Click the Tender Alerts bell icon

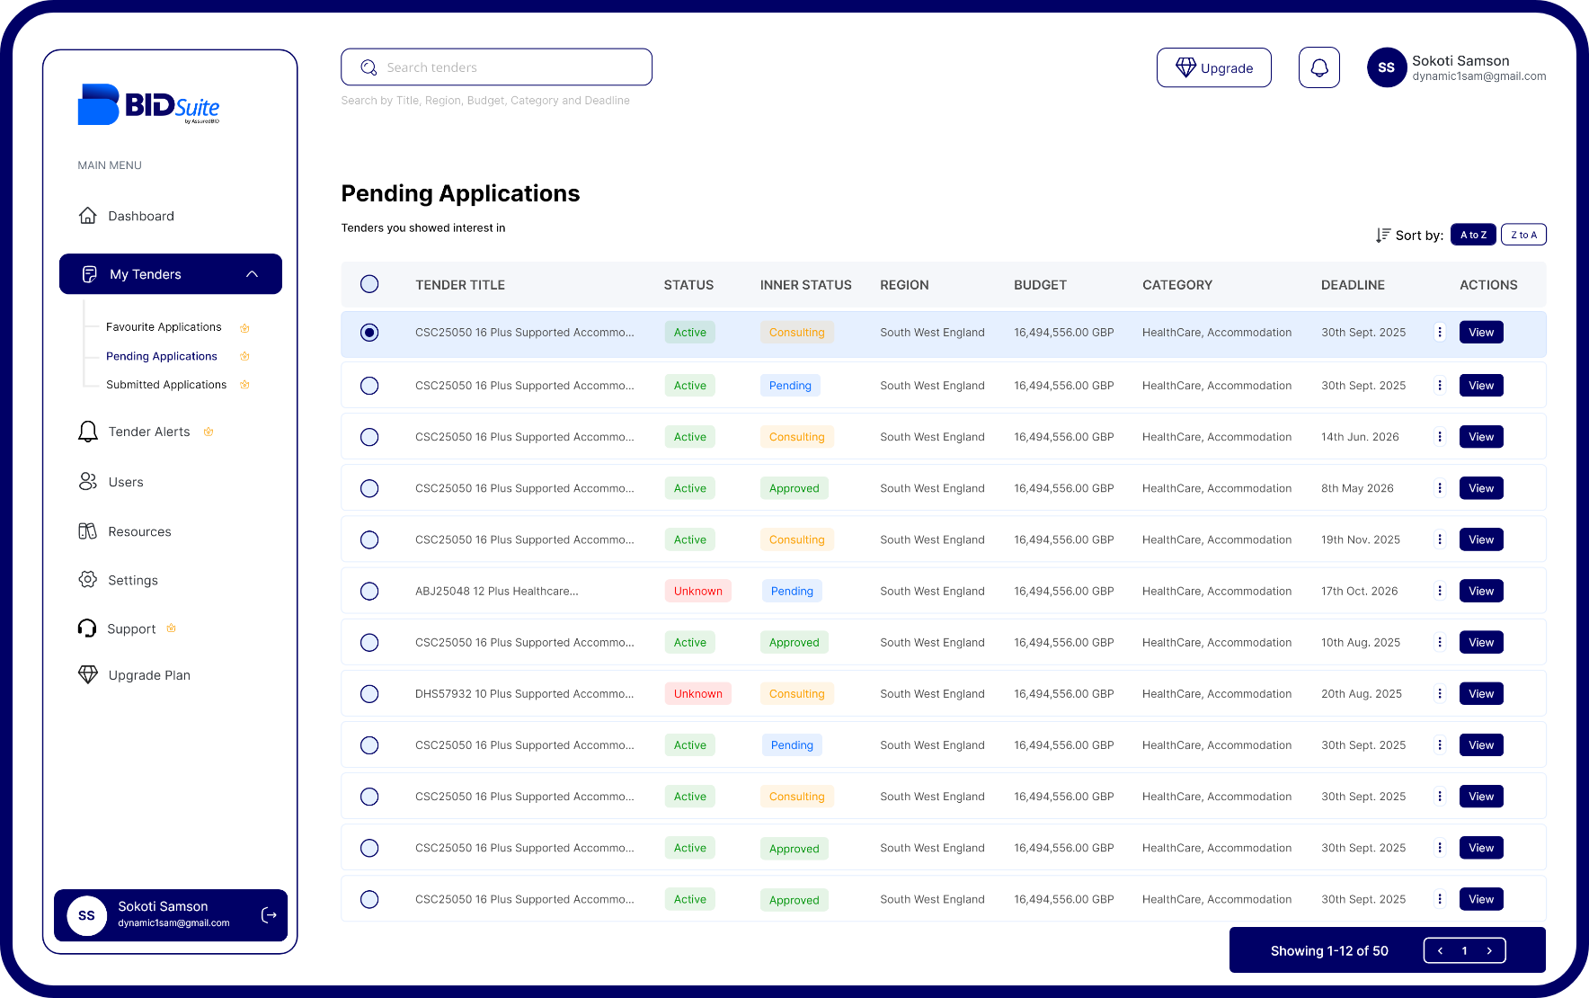[x=88, y=432]
